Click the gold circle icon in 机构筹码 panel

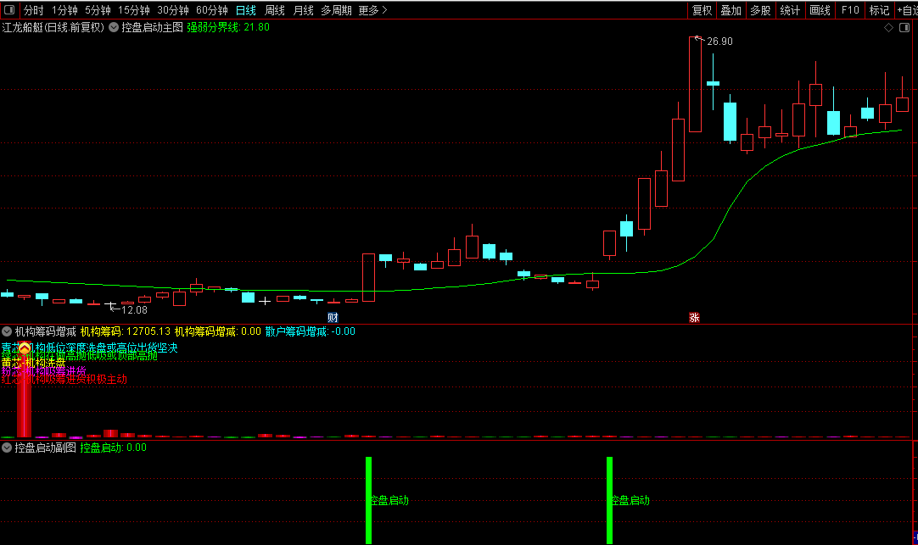[25, 348]
